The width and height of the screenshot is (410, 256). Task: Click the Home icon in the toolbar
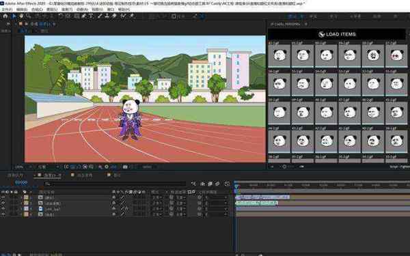pyautogui.click(x=5, y=16)
